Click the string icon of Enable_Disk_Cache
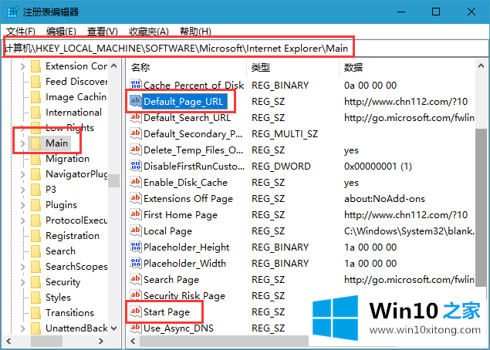 [136, 182]
